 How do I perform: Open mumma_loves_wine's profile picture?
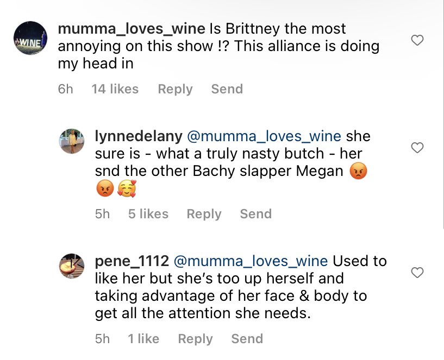[x=30, y=38]
